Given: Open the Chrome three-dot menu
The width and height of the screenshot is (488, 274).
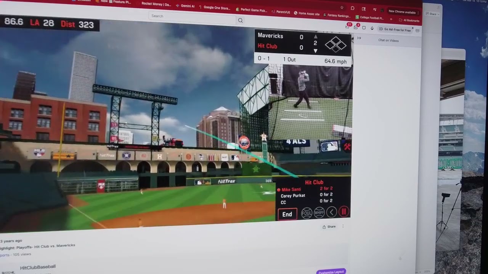Looking at the screenshot, I should tap(418, 13).
